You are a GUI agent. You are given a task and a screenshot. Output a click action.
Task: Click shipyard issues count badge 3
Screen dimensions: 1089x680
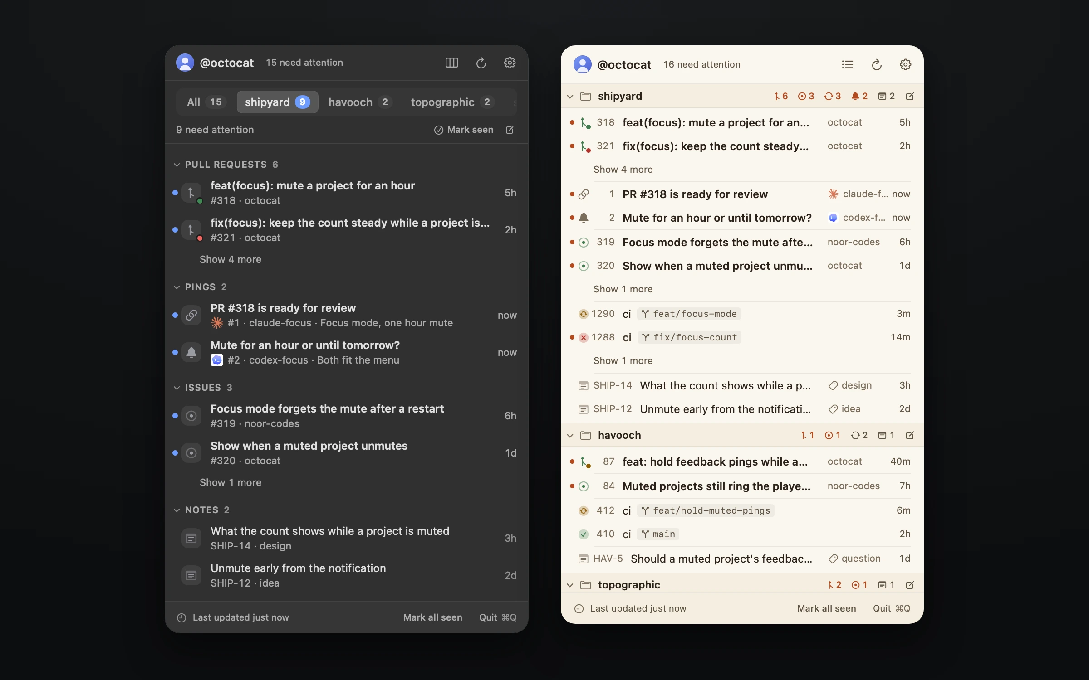806,96
